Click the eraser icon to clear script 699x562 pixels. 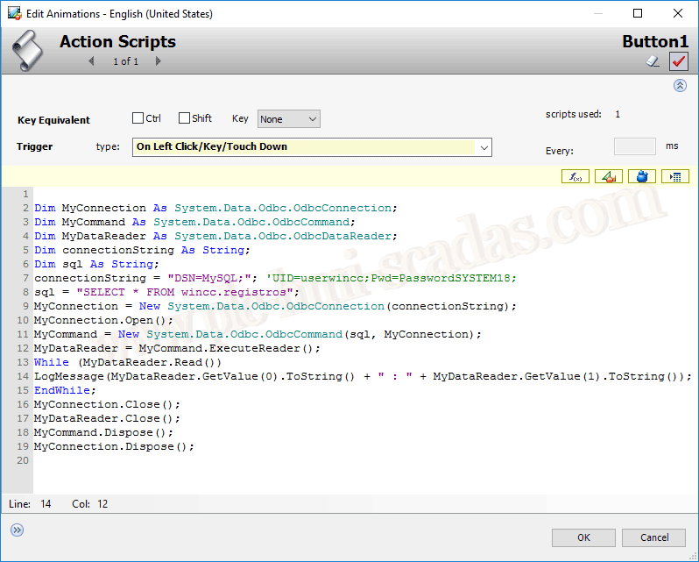coord(653,60)
